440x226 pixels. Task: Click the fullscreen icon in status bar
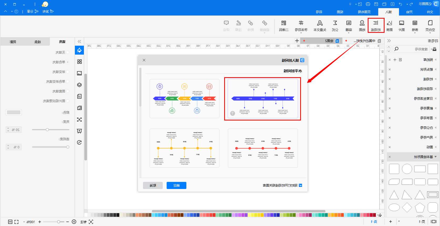17,222
